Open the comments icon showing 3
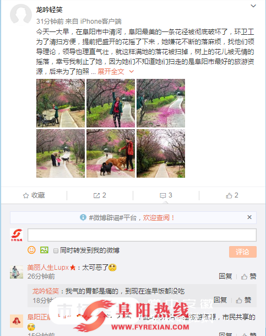This screenshot has height=336, width=266. click(x=162, y=195)
